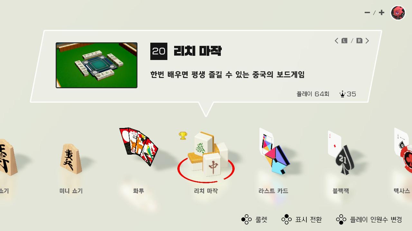The height and width of the screenshot is (231, 412).
Task: Change player count via 플레이 인원수 변경
Action: click(x=369, y=219)
